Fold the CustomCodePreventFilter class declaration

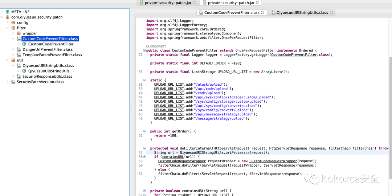(x=144, y=50)
